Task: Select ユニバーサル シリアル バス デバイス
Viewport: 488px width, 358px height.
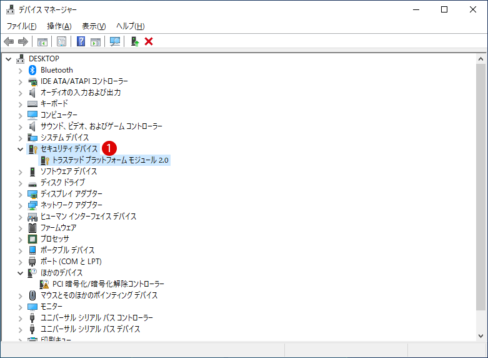Action: pos(90,329)
